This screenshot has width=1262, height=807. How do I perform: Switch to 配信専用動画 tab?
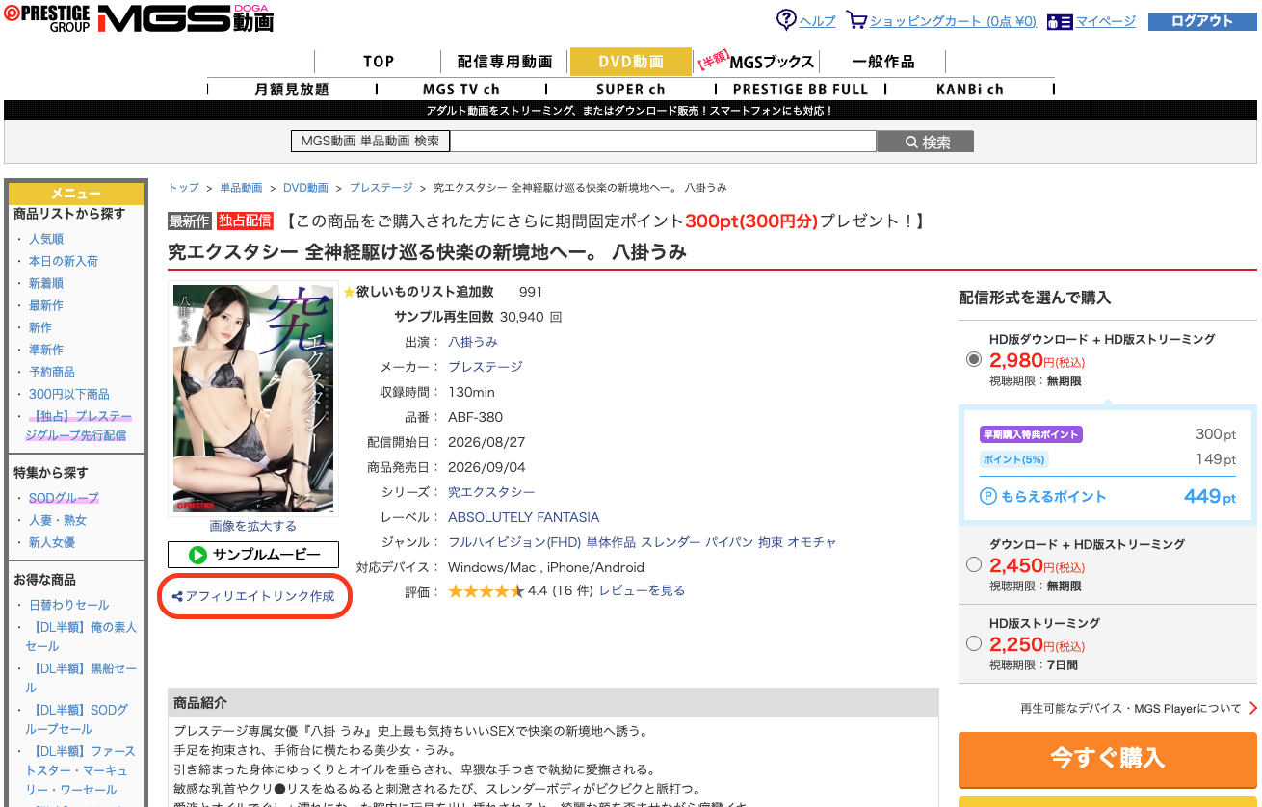pyautogui.click(x=505, y=62)
